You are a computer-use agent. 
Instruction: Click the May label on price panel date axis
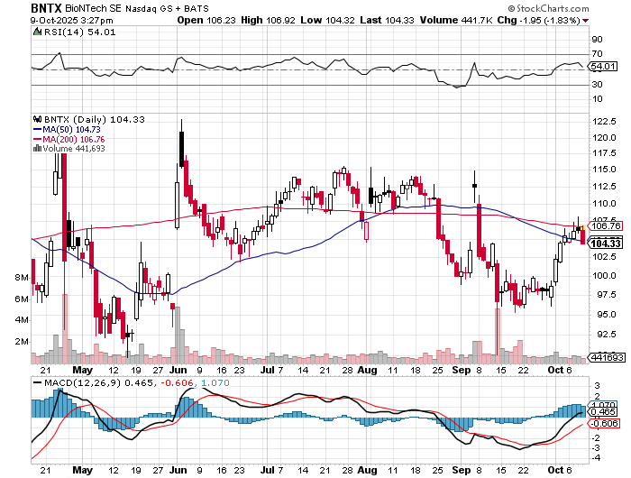pos(83,370)
